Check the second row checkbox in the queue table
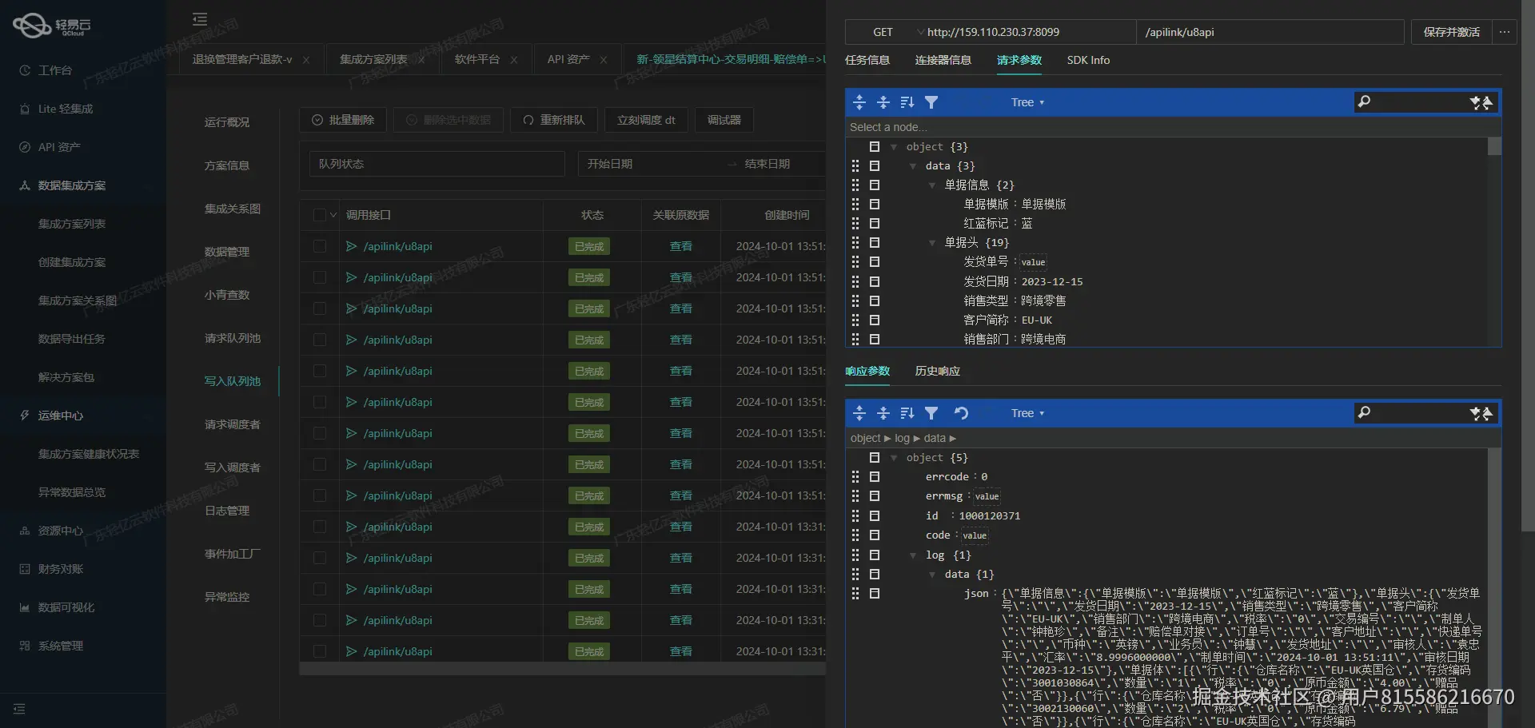This screenshot has width=1535, height=728. pyautogui.click(x=320, y=277)
